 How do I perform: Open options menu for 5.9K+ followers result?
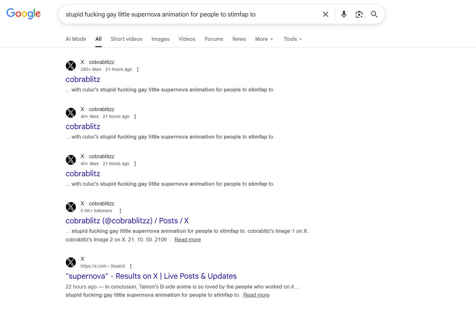tap(120, 211)
